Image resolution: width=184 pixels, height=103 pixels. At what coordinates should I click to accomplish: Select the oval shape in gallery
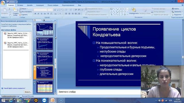[x=122, y=9]
